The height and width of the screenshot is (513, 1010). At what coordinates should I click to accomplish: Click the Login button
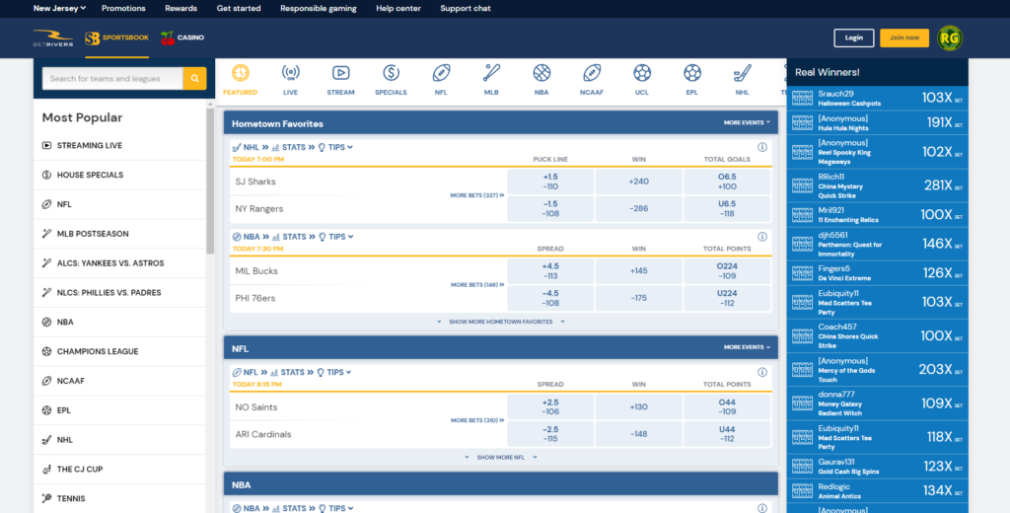coord(853,38)
